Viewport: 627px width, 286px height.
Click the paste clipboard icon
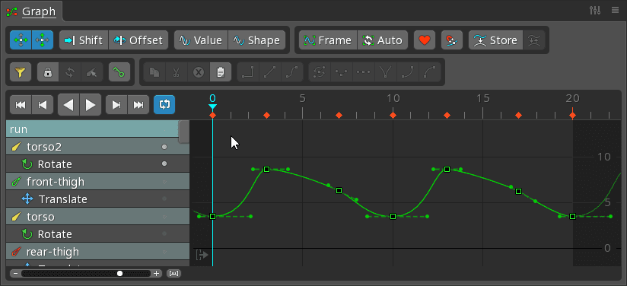click(x=221, y=72)
